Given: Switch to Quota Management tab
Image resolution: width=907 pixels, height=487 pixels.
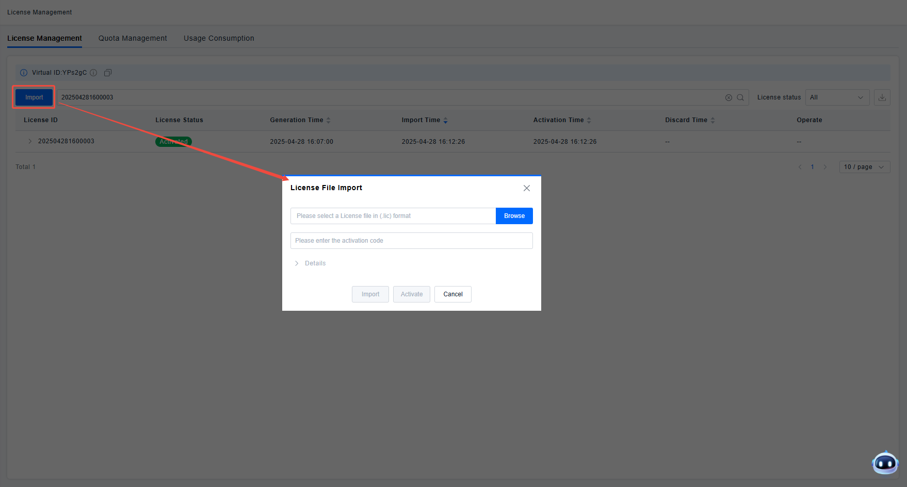Looking at the screenshot, I should [x=133, y=38].
